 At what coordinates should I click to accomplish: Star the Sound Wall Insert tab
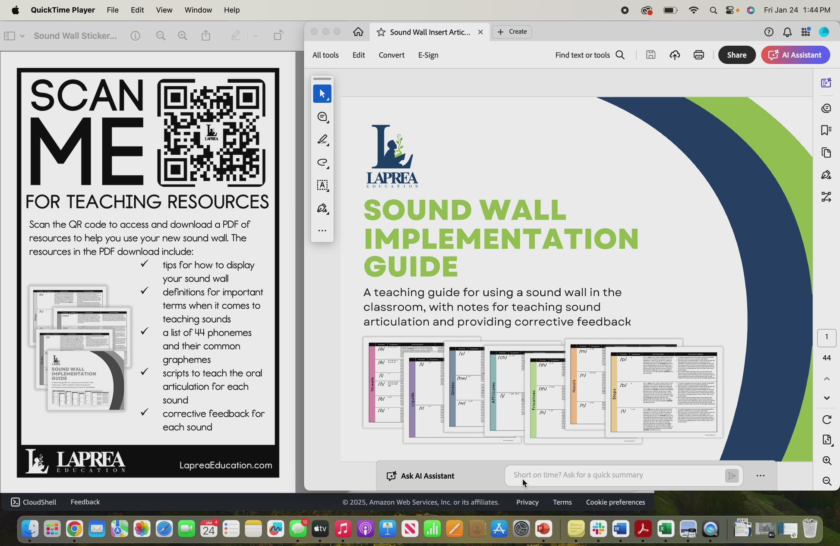coord(381,32)
